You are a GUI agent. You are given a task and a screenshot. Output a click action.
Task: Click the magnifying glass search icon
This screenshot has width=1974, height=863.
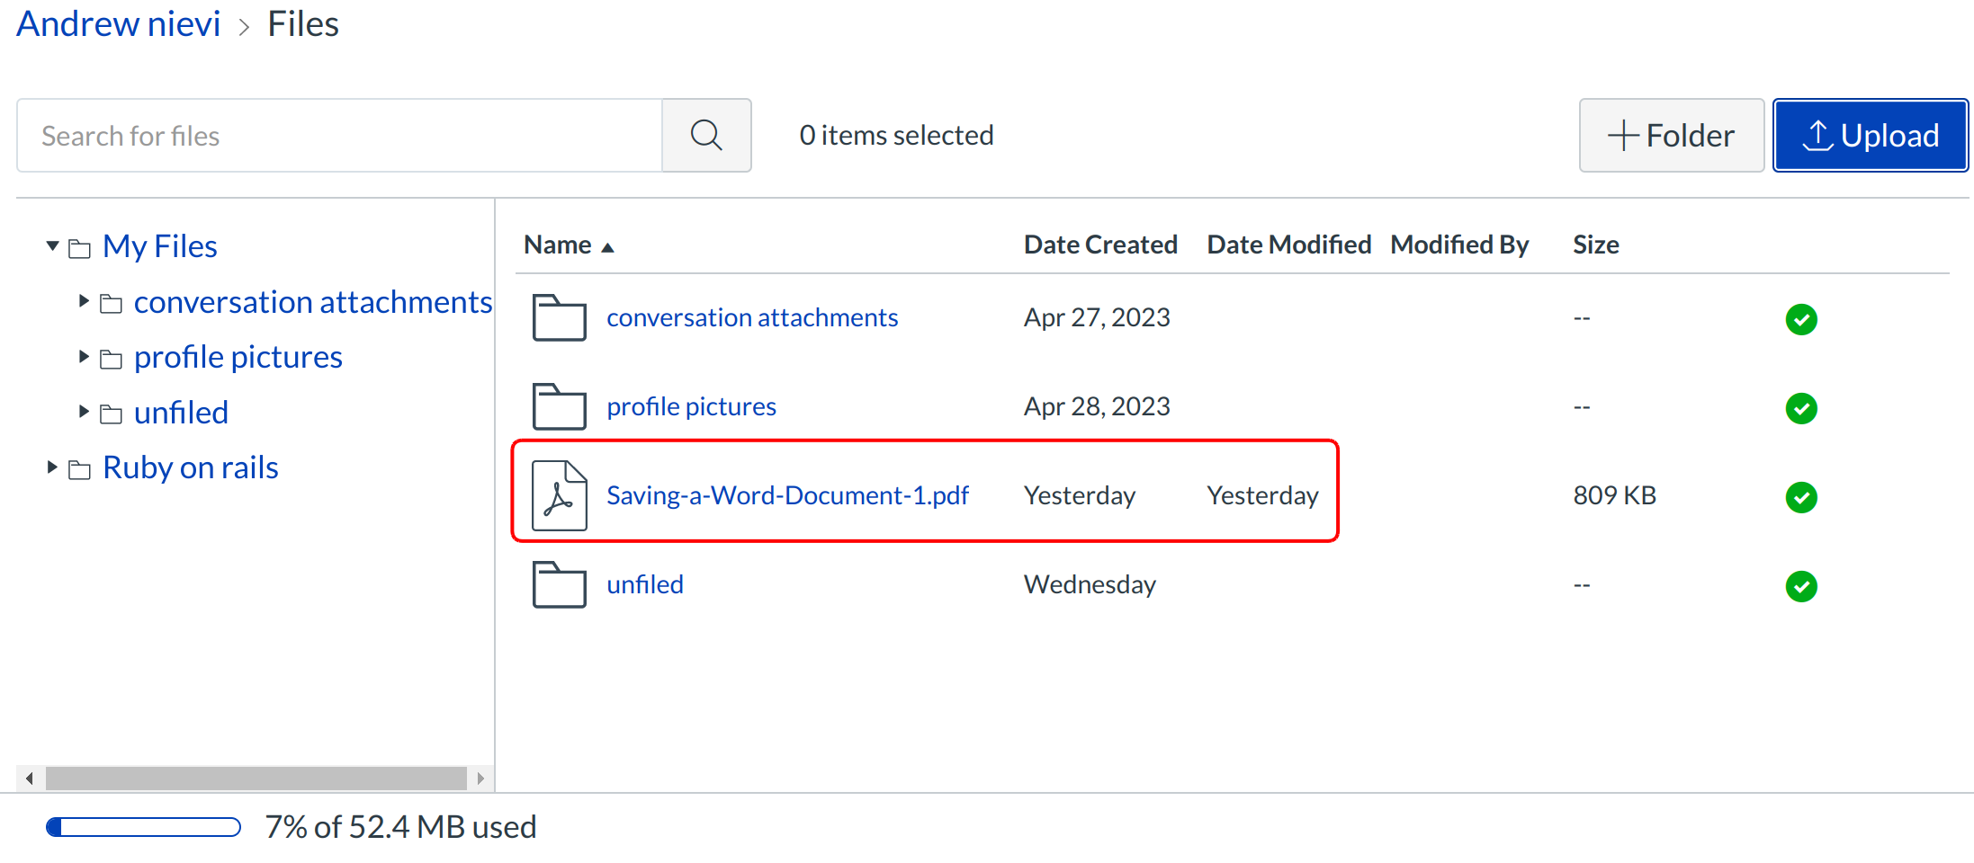pyautogui.click(x=706, y=136)
